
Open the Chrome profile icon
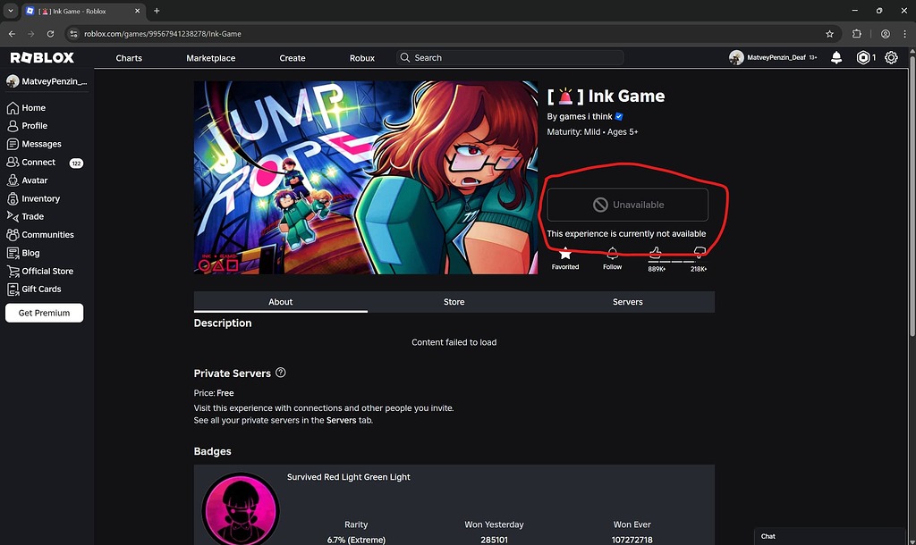pyautogui.click(x=886, y=34)
